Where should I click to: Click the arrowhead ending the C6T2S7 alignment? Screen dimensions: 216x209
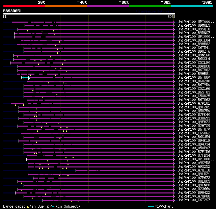coord(174,200)
